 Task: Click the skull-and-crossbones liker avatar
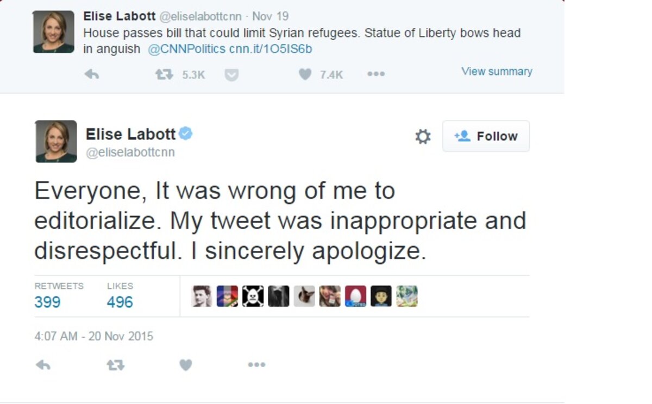(253, 296)
